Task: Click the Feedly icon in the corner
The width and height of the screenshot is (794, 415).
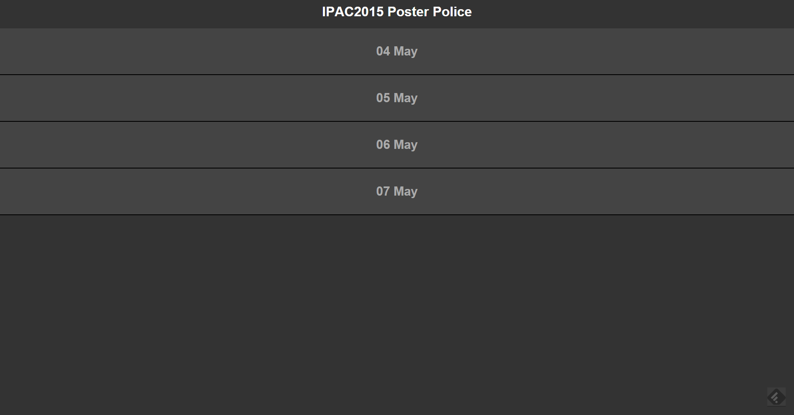Action: coord(776,397)
